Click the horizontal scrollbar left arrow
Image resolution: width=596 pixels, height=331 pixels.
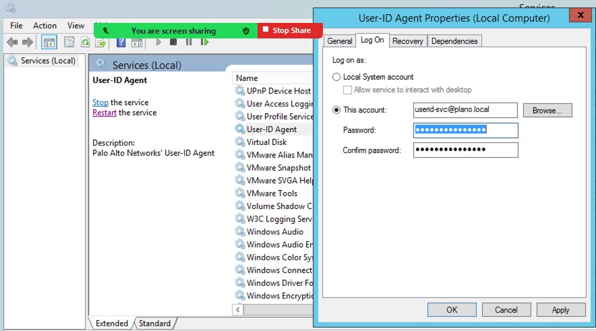(238, 309)
